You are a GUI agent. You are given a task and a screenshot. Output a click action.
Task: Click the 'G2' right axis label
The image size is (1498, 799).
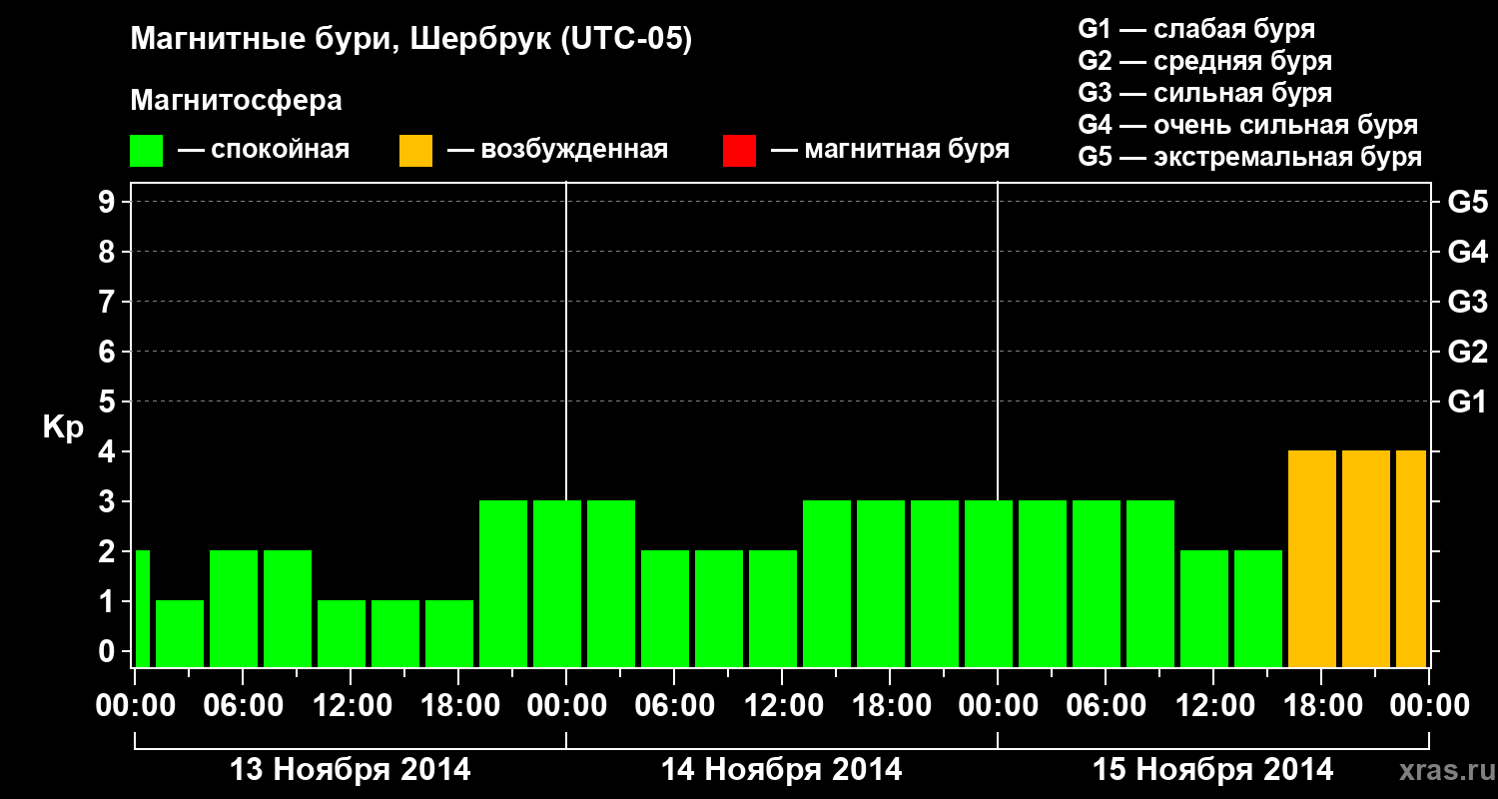click(x=1467, y=352)
